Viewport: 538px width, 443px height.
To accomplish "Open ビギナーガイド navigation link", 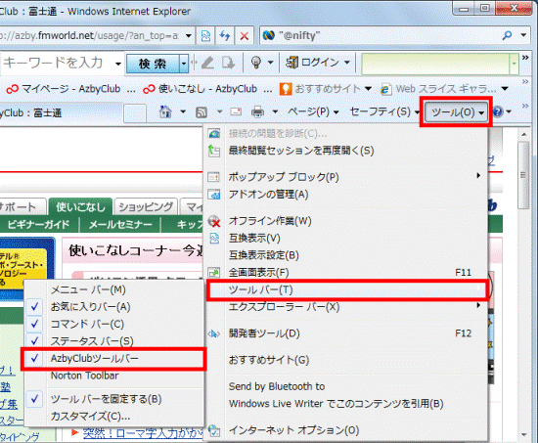I will click(x=38, y=225).
